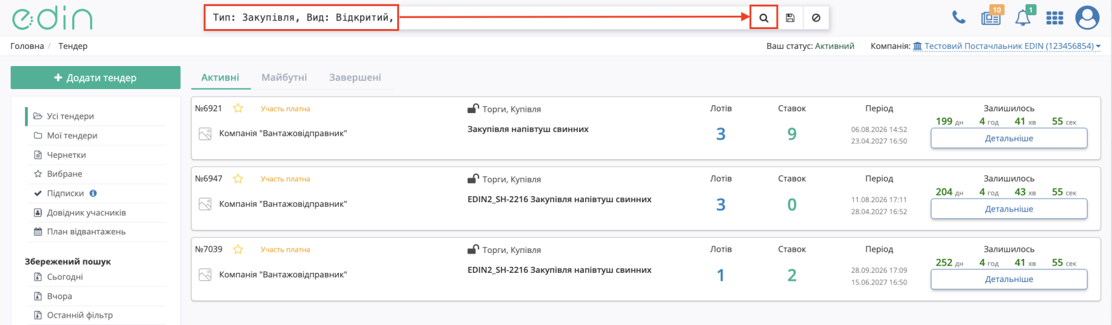Click the Збережений пошук heading

[x=68, y=262]
